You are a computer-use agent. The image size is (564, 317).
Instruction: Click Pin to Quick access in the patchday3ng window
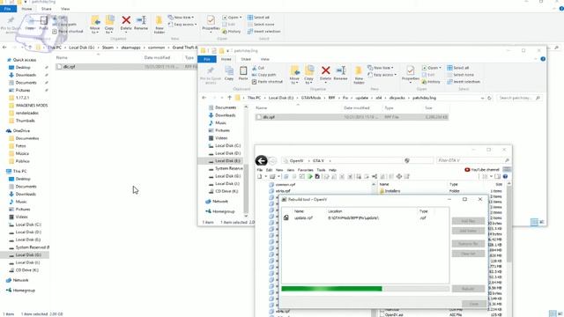(x=211, y=75)
